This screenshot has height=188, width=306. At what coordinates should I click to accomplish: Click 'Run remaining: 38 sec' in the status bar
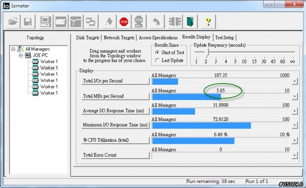click(211, 181)
